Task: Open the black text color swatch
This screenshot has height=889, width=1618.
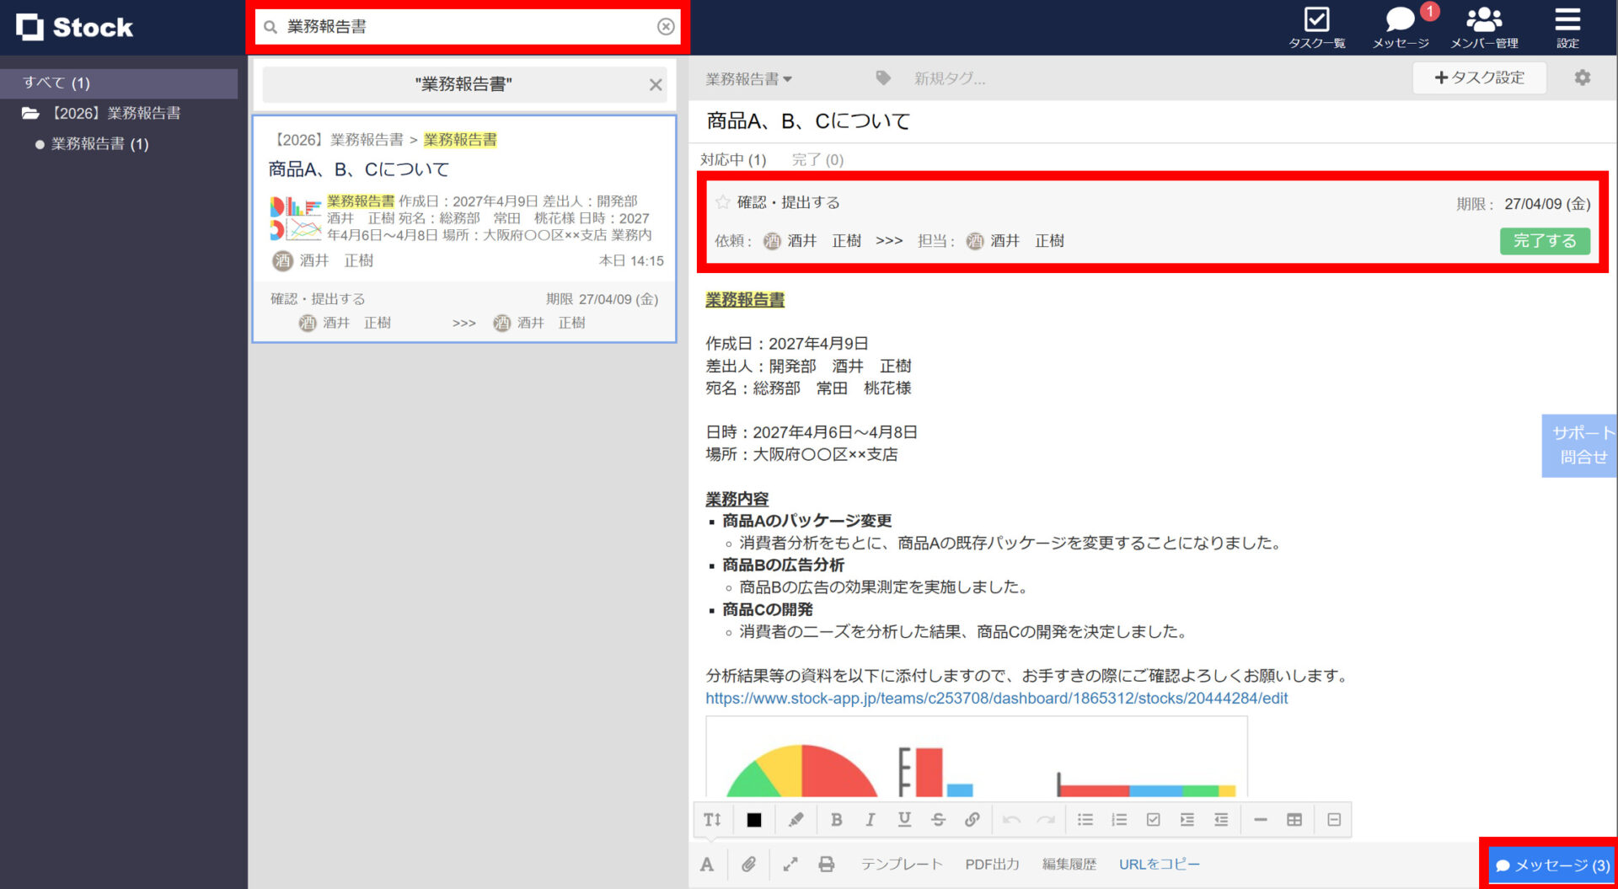Action: [753, 819]
